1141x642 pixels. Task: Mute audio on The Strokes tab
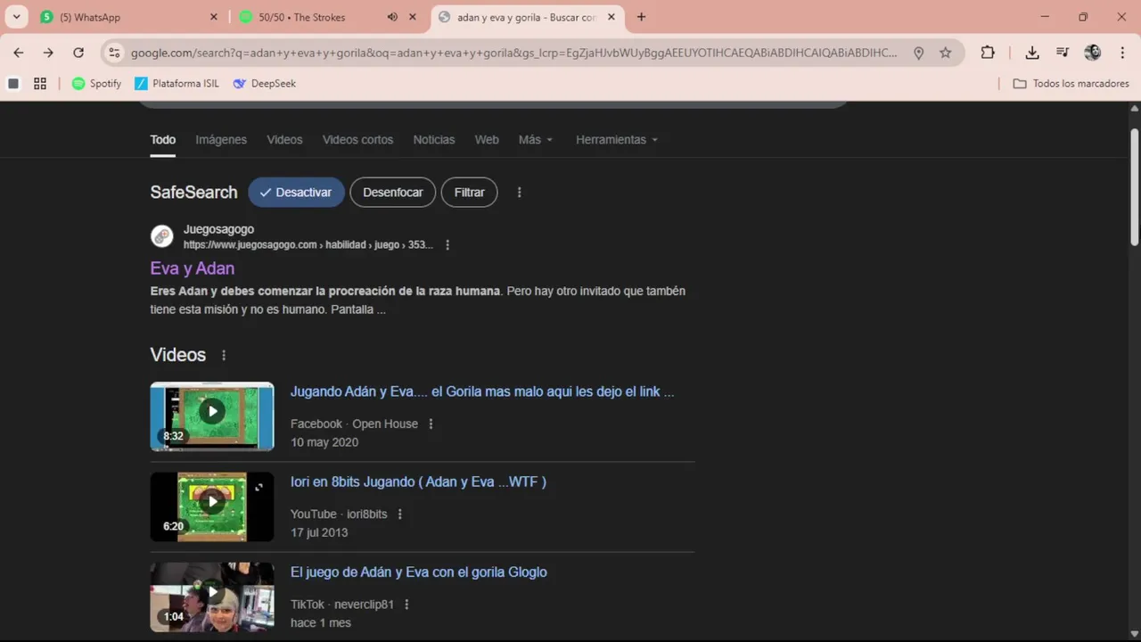coord(392,17)
